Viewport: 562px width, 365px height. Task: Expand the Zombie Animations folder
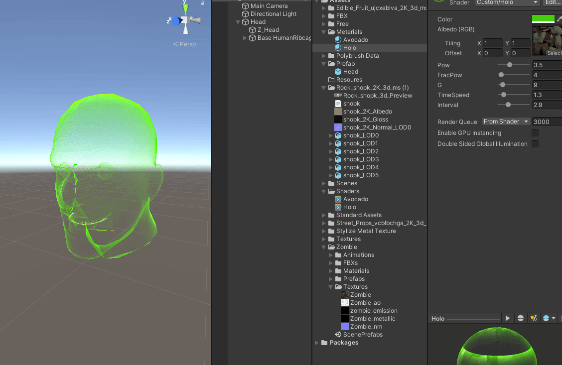click(331, 255)
